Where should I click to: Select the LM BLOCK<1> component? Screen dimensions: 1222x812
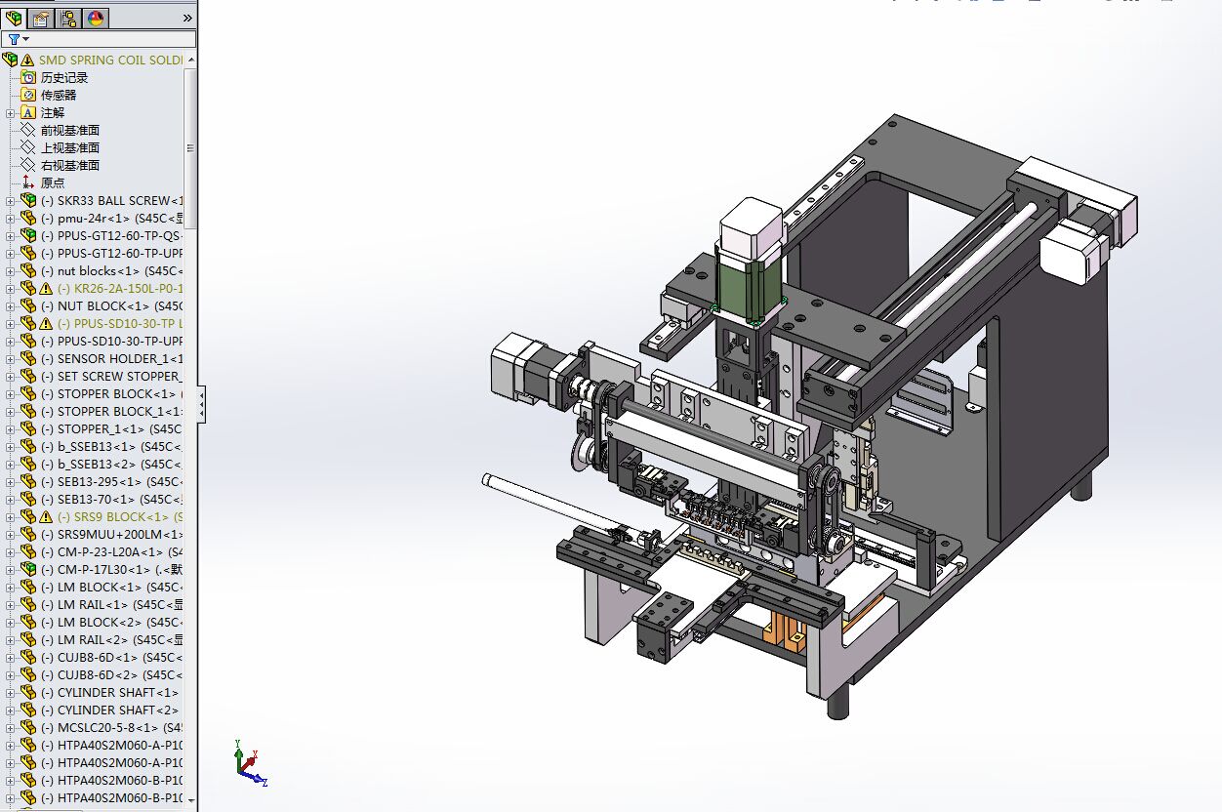(x=112, y=587)
